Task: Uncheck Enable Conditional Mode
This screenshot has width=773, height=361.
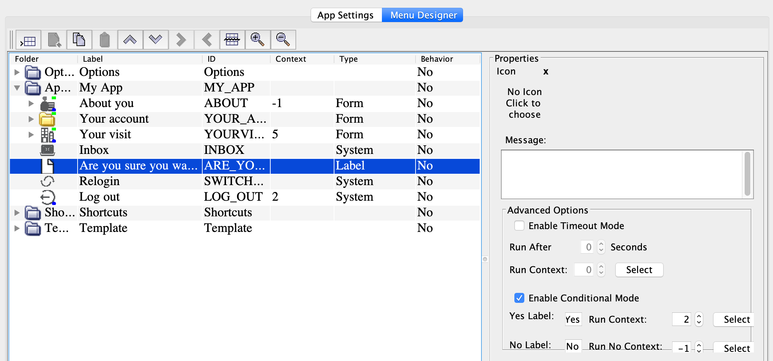Action: [x=519, y=298]
